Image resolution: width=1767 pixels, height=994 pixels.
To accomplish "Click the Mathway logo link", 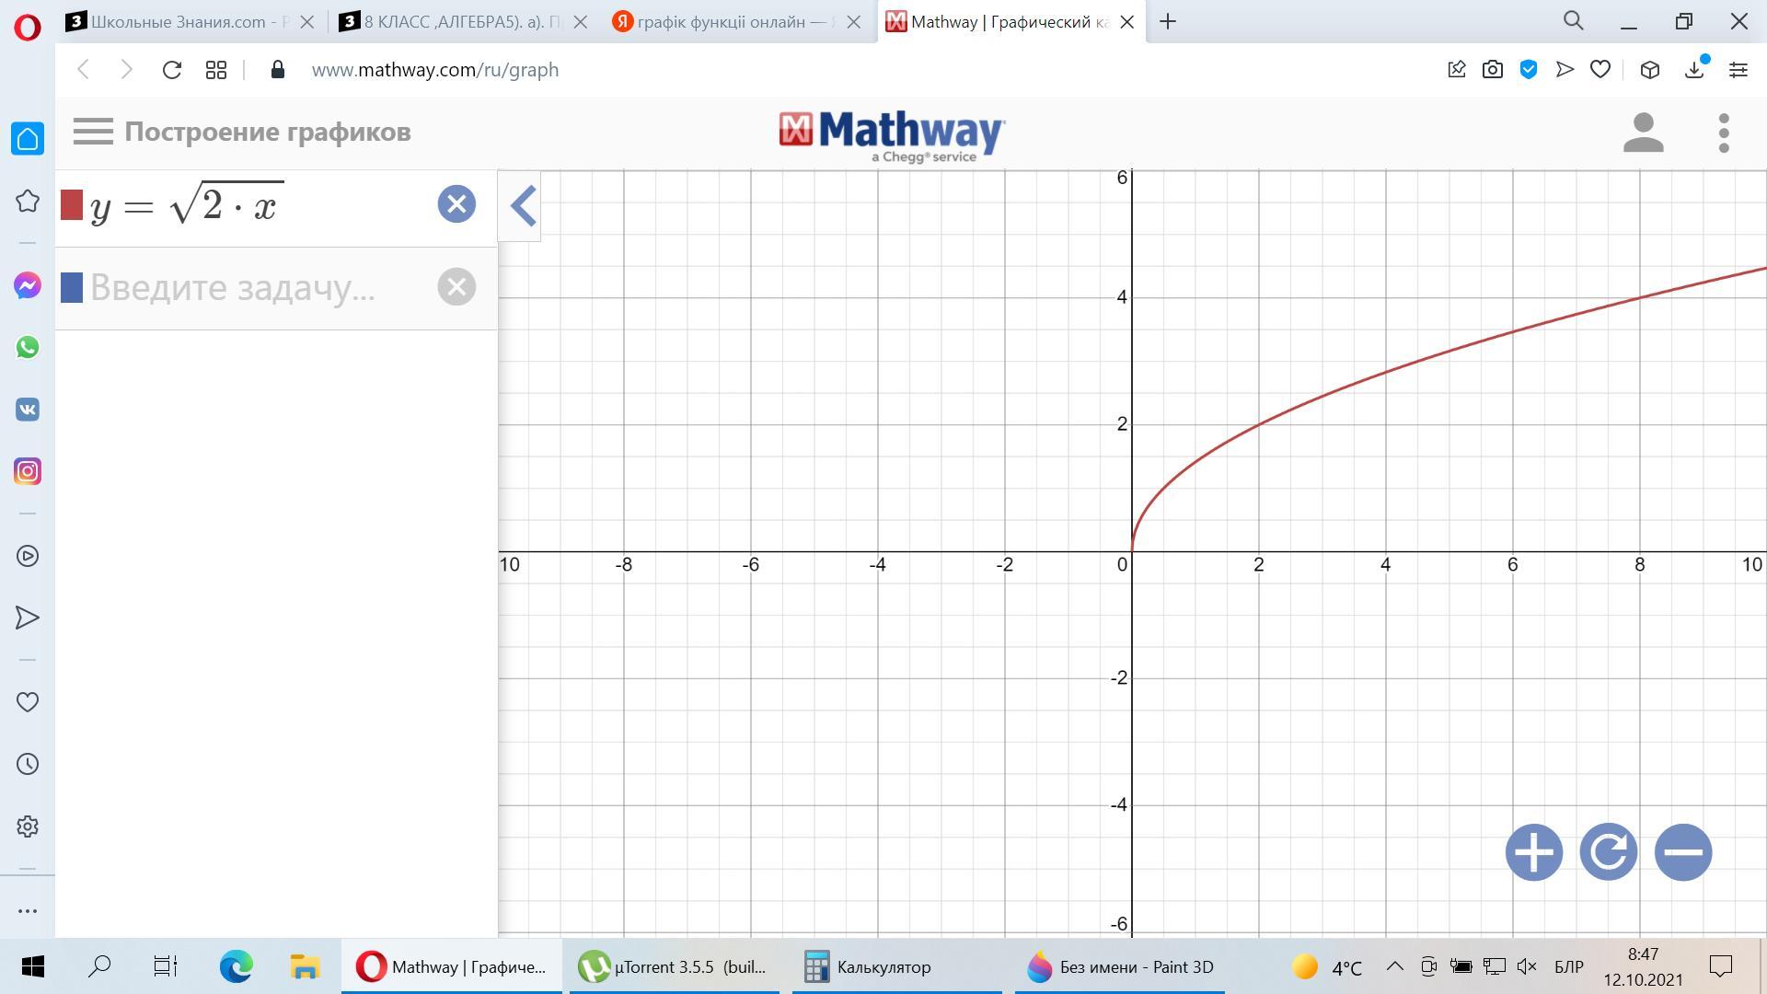I will coord(891,135).
